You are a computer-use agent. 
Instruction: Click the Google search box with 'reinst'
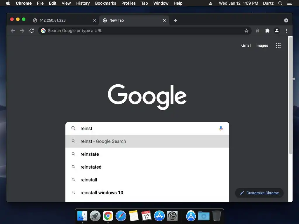(x=147, y=128)
